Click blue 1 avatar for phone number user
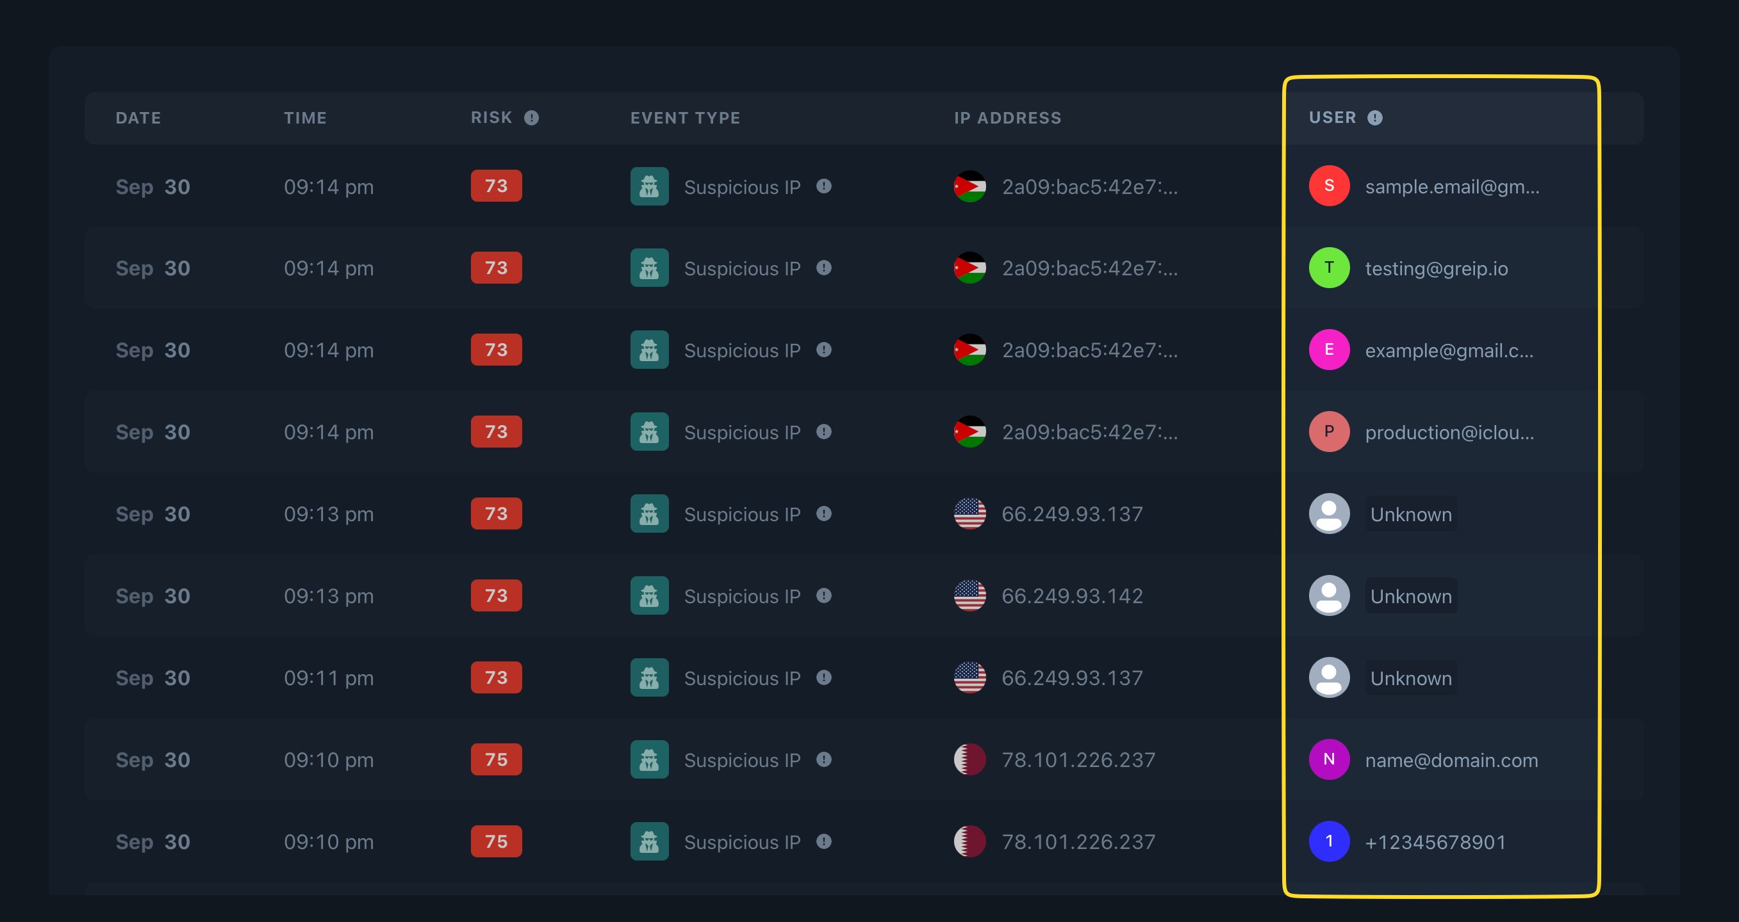Image resolution: width=1739 pixels, height=922 pixels. point(1328,841)
